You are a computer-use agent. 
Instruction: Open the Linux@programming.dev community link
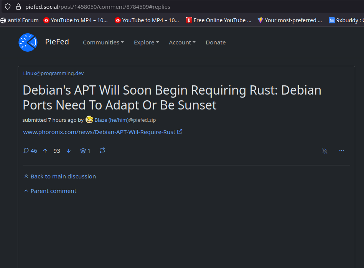53,73
